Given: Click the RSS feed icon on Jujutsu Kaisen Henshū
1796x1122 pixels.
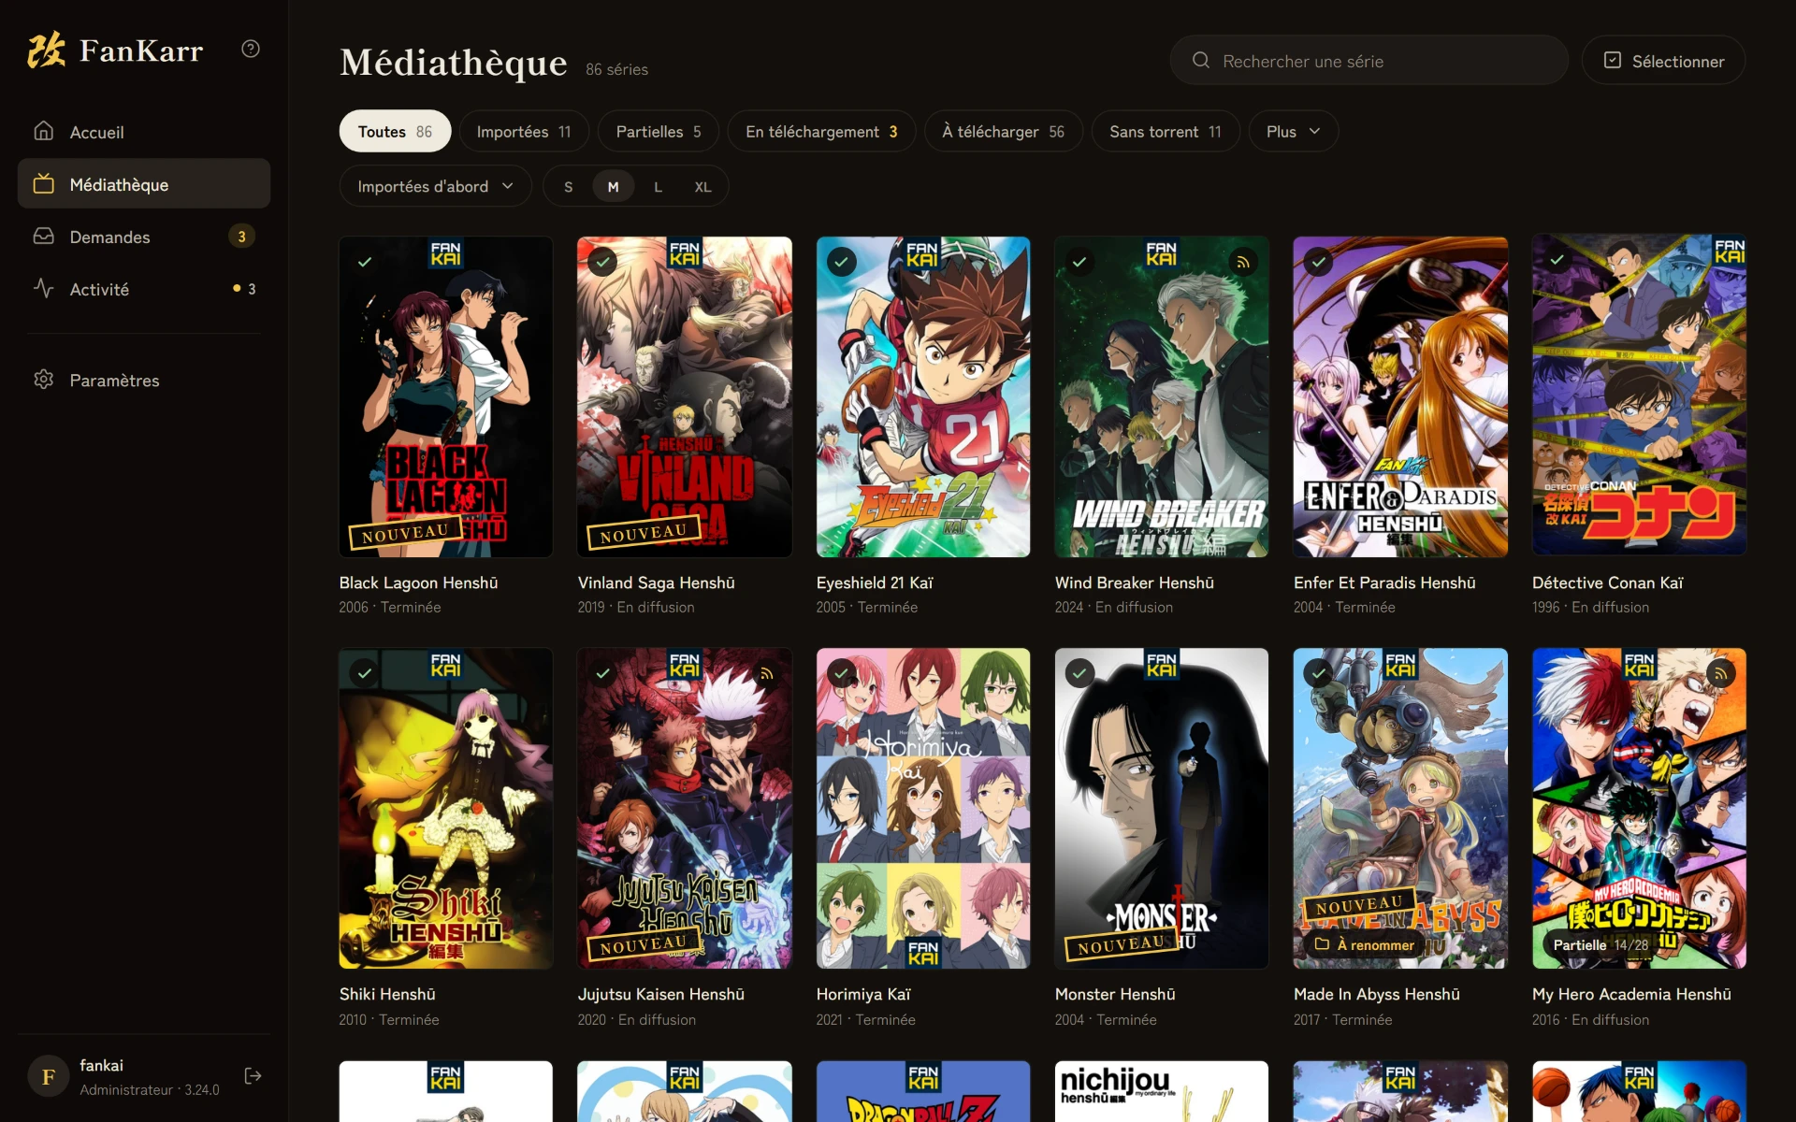Looking at the screenshot, I should click(x=766, y=674).
